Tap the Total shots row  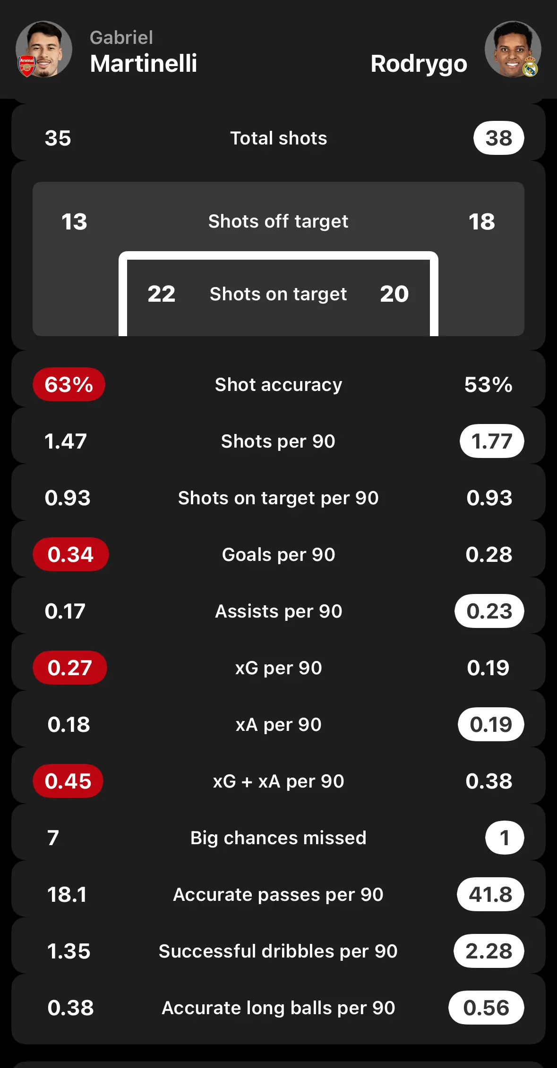point(278,138)
